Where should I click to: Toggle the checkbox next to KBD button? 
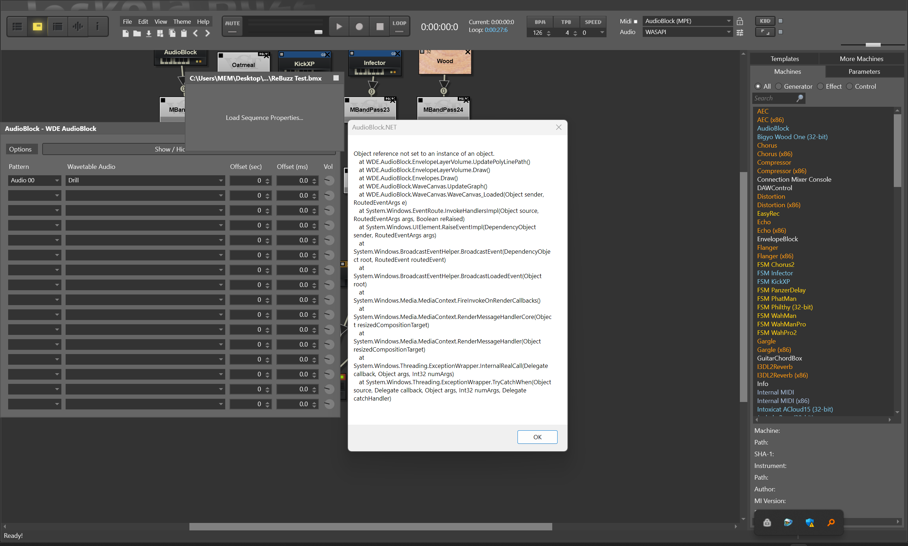(x=780, y=21)
